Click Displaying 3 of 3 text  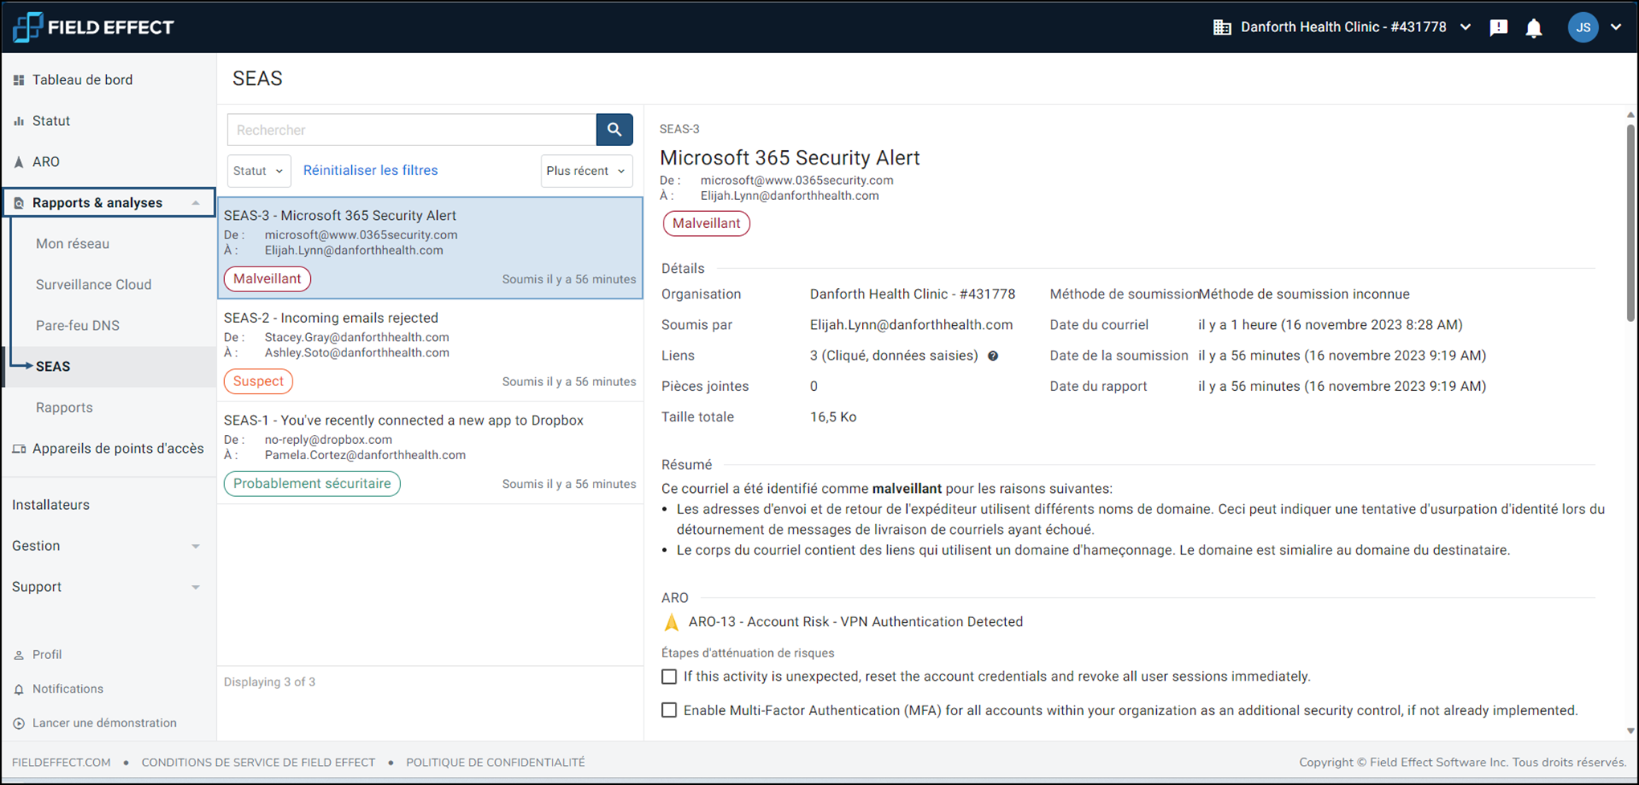(269, 682)
